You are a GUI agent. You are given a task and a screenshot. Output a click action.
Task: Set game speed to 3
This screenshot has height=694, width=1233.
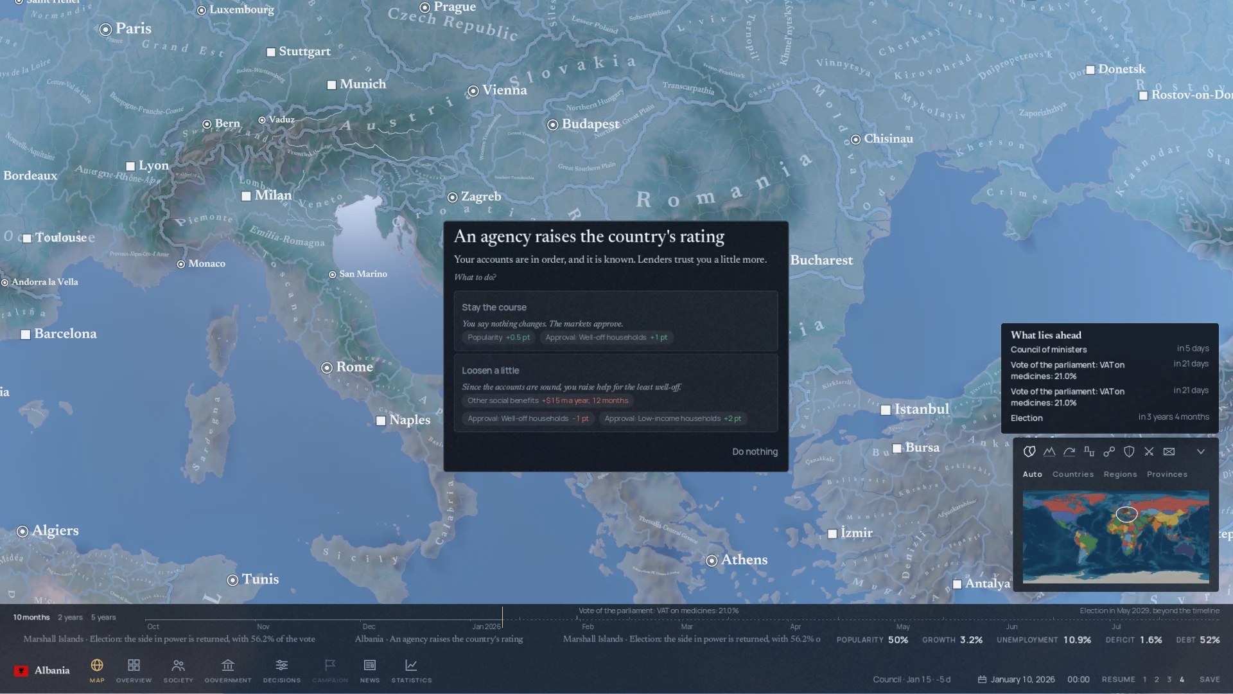click(1169, 680)
